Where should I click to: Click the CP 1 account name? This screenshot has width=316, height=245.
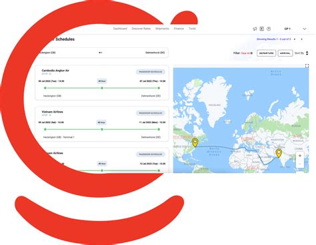click(287, 29)
